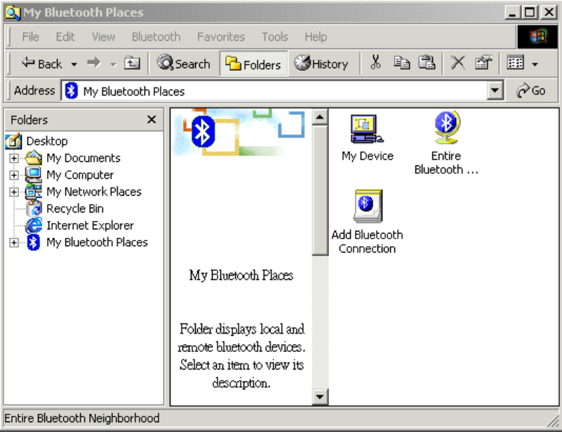Viewport: 562px width, 432px height.
Task: Open the Address bar dropdown list
Action: pyautogui.click(x=495, y=90)
